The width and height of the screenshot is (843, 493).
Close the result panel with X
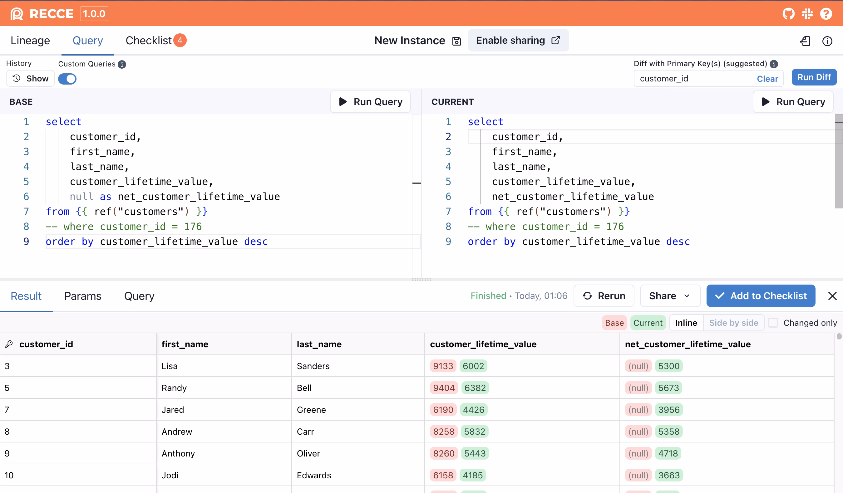click(x=832, y=296)
